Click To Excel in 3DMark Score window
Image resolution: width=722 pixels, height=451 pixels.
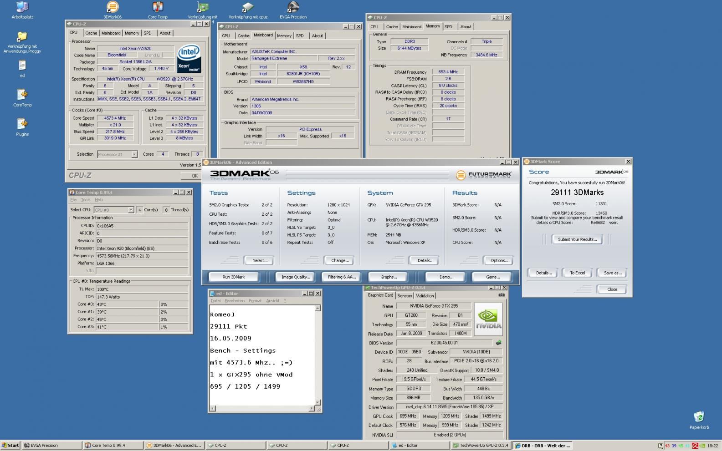577,273
